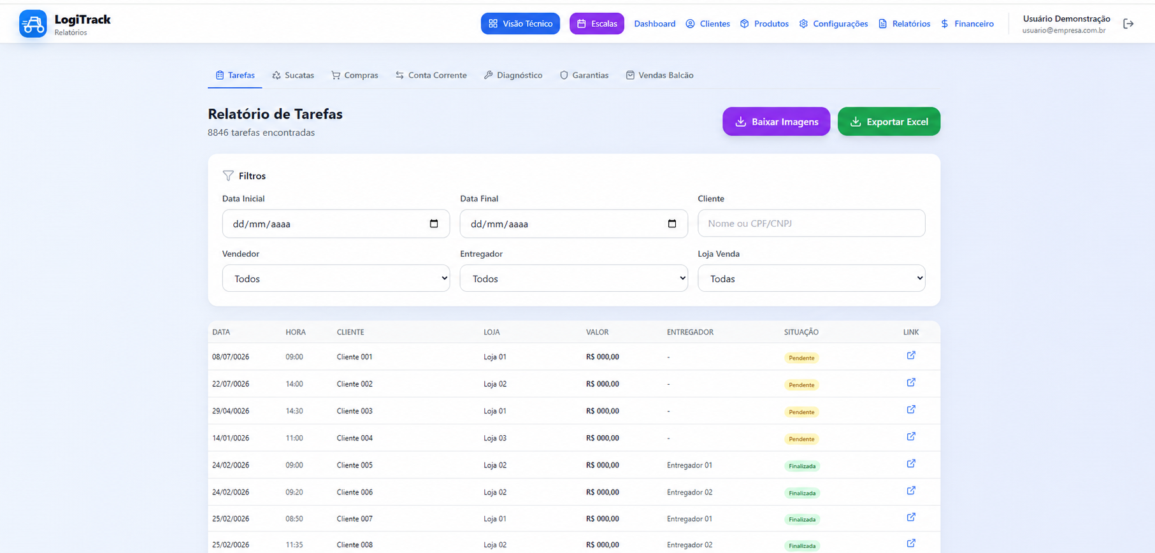Click the Filtros funnel icon
The image size is (1155, 553).
228,176
